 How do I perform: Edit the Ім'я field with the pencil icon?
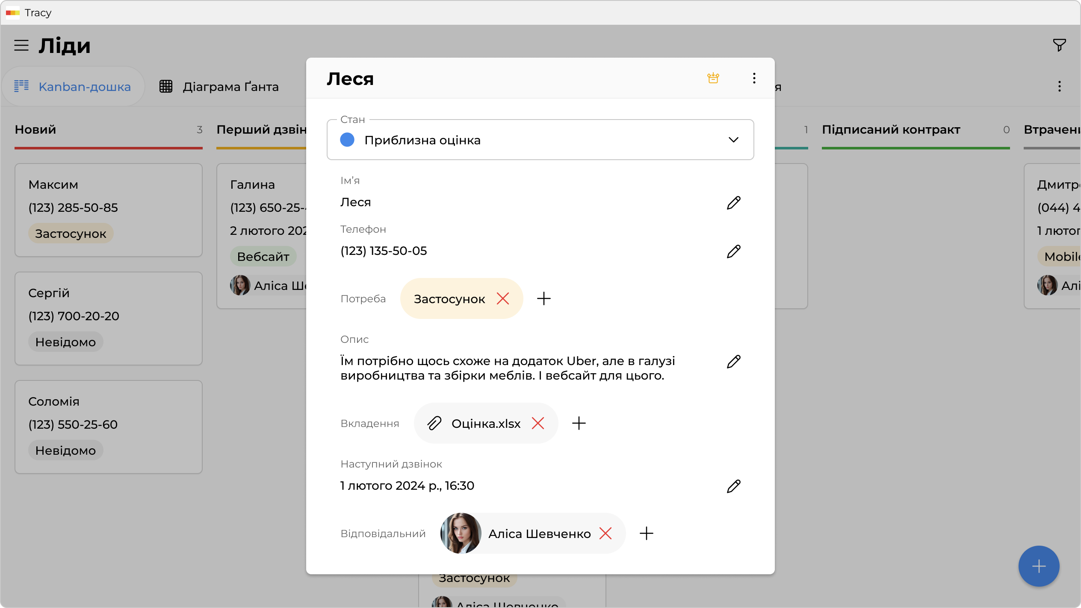point(733,203)
